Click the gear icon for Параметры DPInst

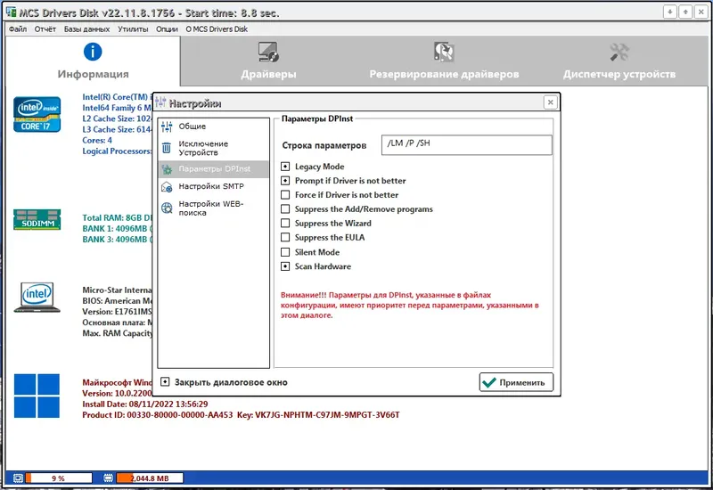tap(167, 169)
